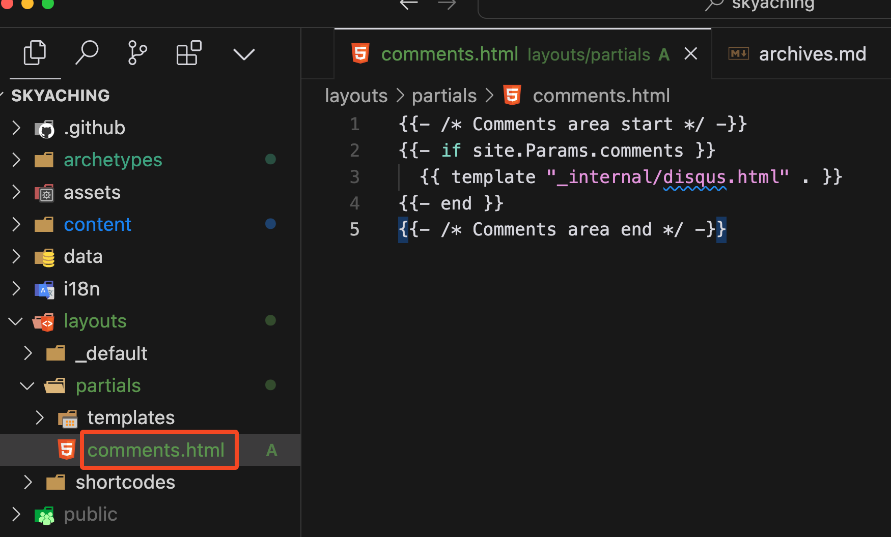Click the layouts folder code icon

coord(44,322)
